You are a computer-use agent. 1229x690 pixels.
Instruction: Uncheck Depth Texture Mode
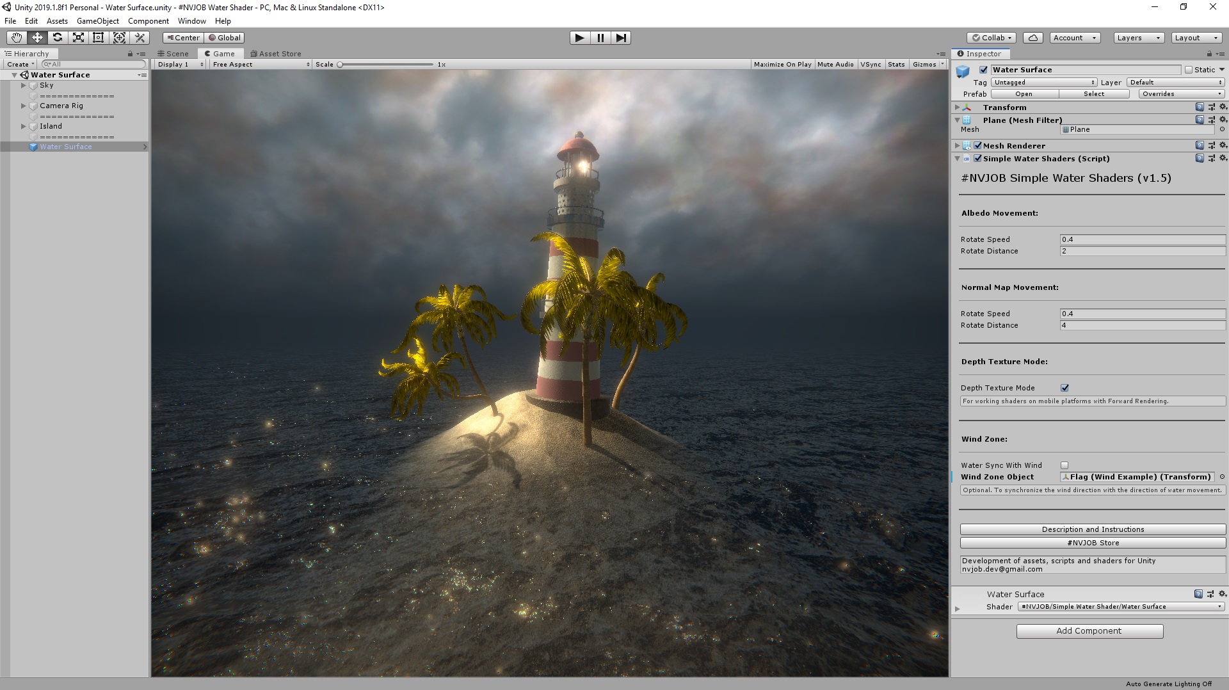[1064, 387]
